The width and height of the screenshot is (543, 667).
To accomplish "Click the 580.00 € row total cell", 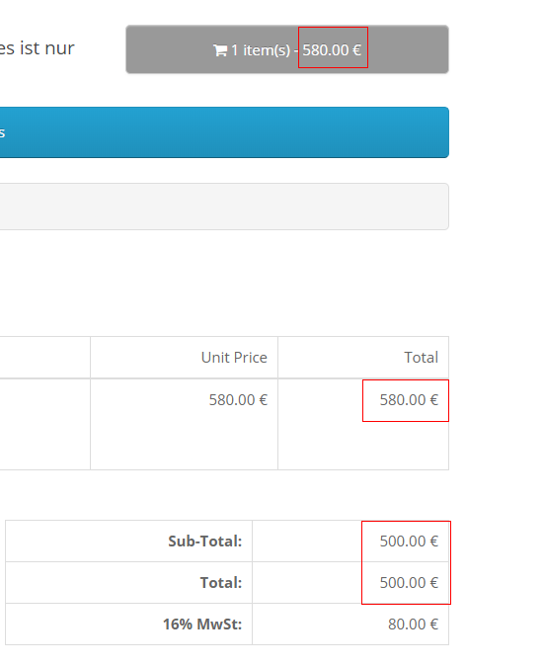I will [x=409, y=400].
